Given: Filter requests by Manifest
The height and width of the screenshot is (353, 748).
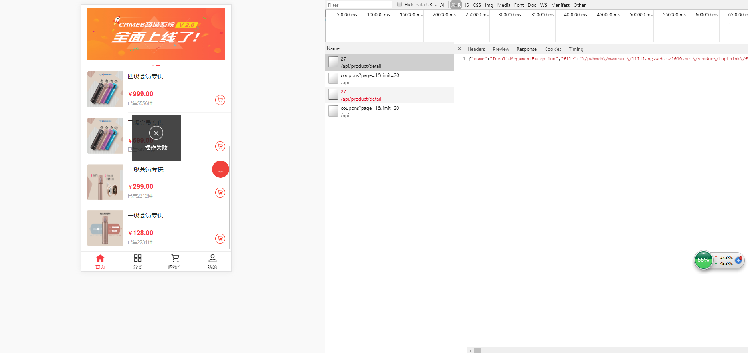Looking at the screenshot, I should 560,5.
